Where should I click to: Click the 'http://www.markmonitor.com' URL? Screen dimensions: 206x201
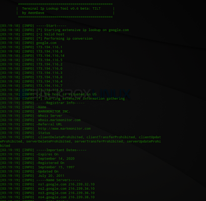click(64, 129)
